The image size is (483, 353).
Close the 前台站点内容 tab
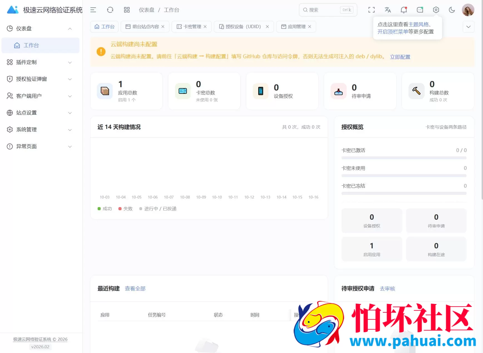[163, 27]
